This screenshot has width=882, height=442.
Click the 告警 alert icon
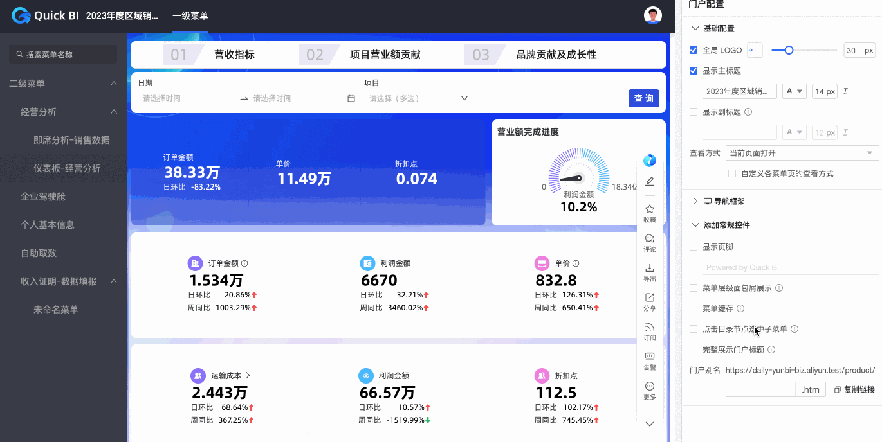(x=650, y=357)
